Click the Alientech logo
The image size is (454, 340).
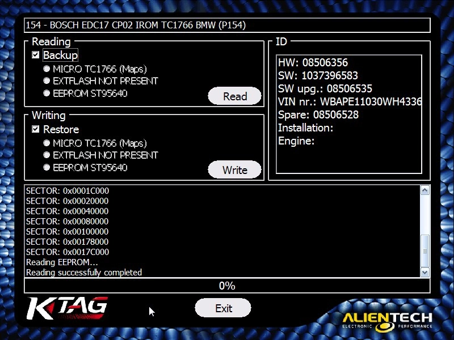388,322
